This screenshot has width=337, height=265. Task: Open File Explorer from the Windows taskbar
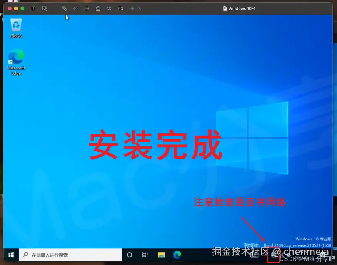[161, 255]
